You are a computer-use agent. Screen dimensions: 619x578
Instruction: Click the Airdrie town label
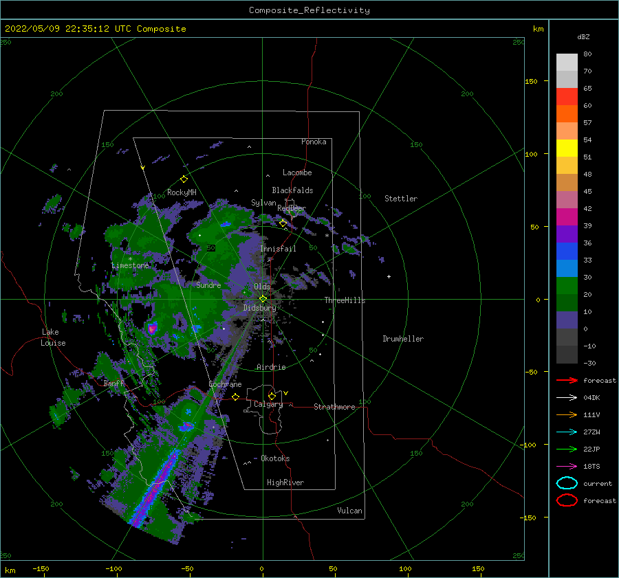pos(271,367)
